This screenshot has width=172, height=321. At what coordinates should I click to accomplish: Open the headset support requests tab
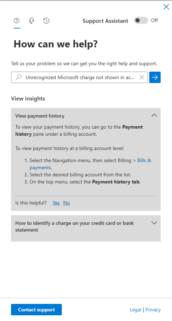(x=32, y=20)
